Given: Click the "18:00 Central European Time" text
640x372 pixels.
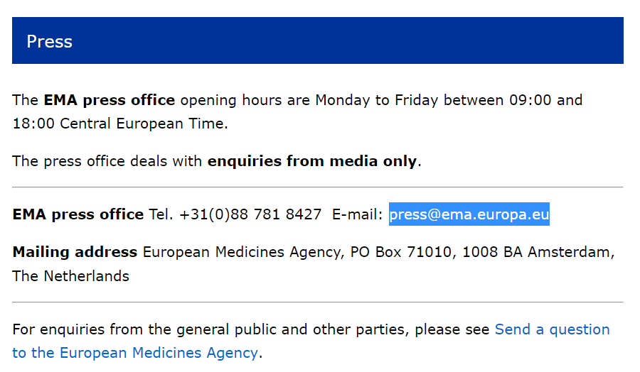Looking at the screenshot, I should point(119,124).
